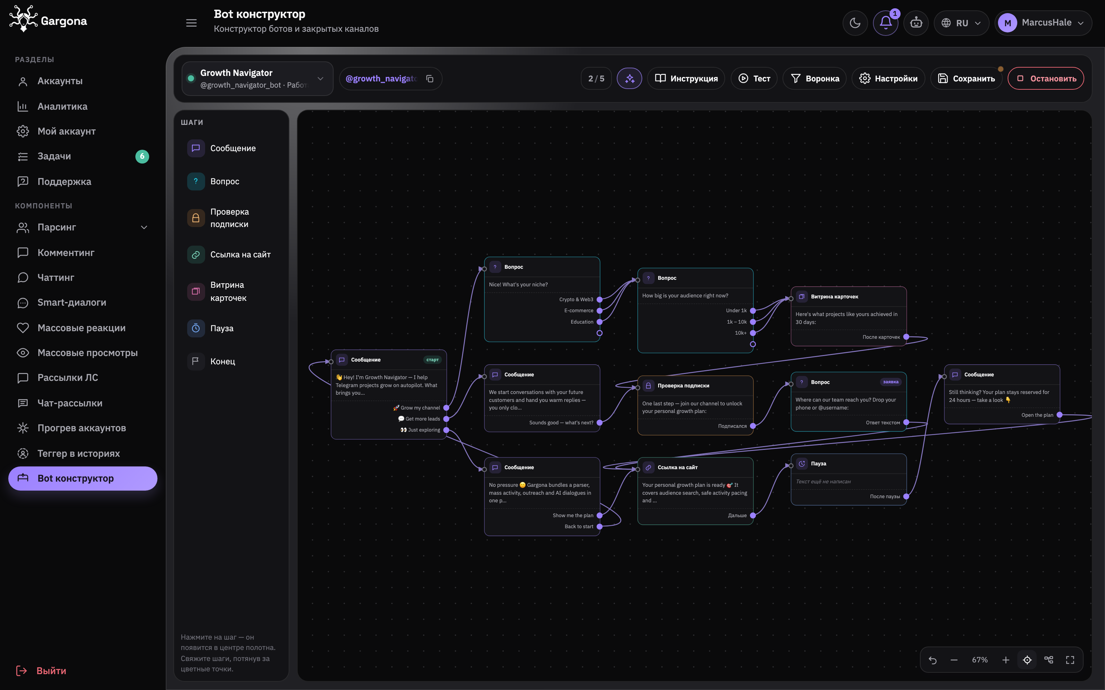
Task: Open the Growth Navigator bot selector dropdown
Action: click(258, 79)
